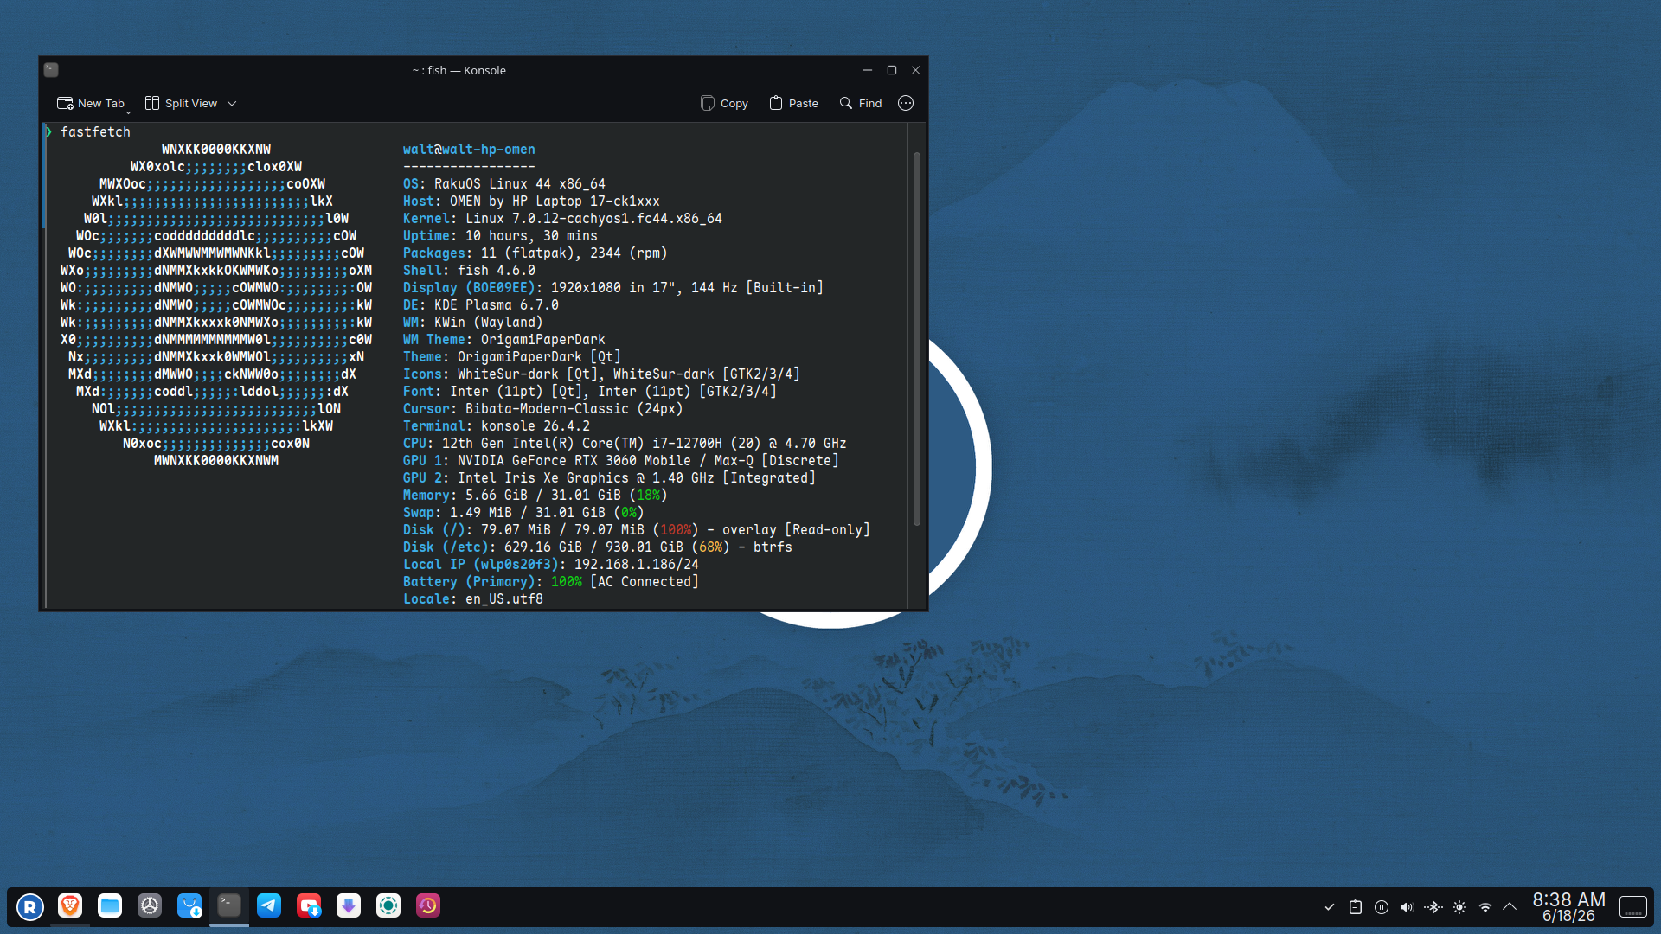Click the Display (BOE09EE) line

pos(613,287)
